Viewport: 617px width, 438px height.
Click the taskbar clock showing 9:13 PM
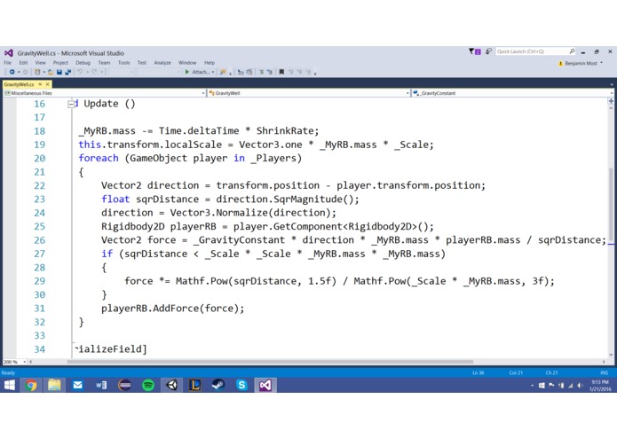[x=600, y=386]
